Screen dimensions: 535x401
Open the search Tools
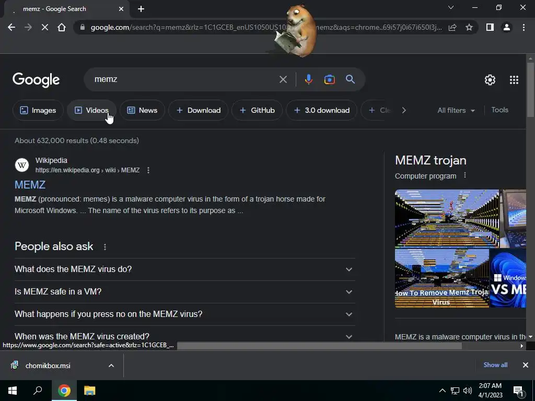pyautogui.click(x=499, y=110)
